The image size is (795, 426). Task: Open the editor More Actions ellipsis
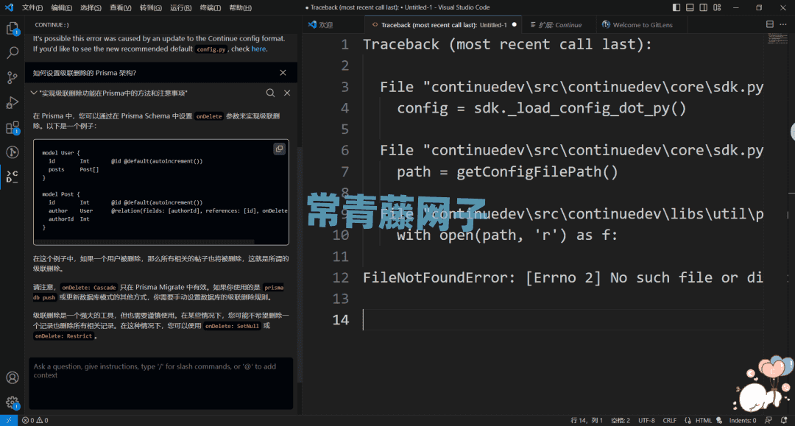click(x=782, y=24)
